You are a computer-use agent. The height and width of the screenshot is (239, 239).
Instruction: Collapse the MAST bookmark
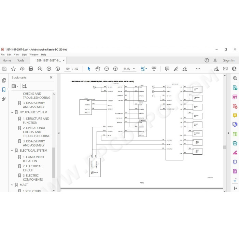[12, 185]
